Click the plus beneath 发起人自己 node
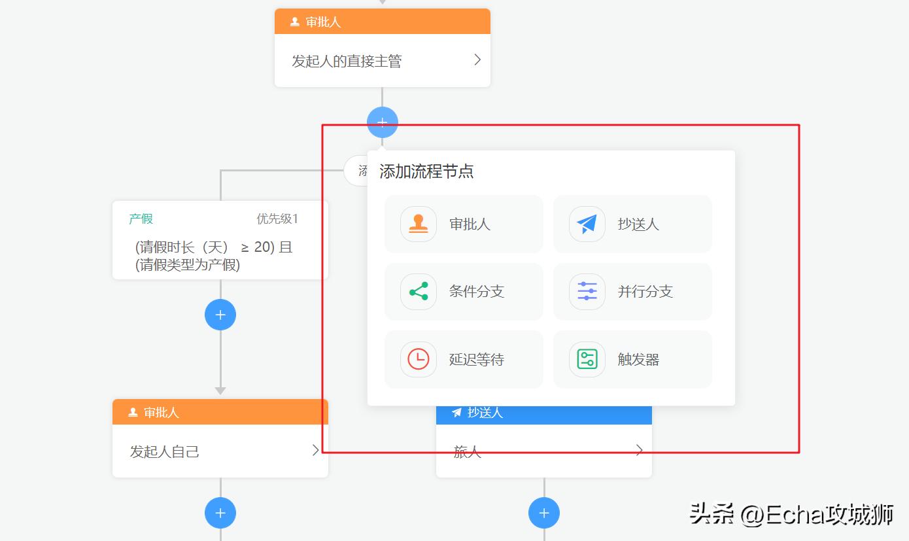 pyautogui.click(x=220, y=513)
